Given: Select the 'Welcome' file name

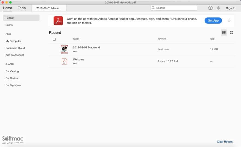Looking at the screenshot, I should point(78,59).
